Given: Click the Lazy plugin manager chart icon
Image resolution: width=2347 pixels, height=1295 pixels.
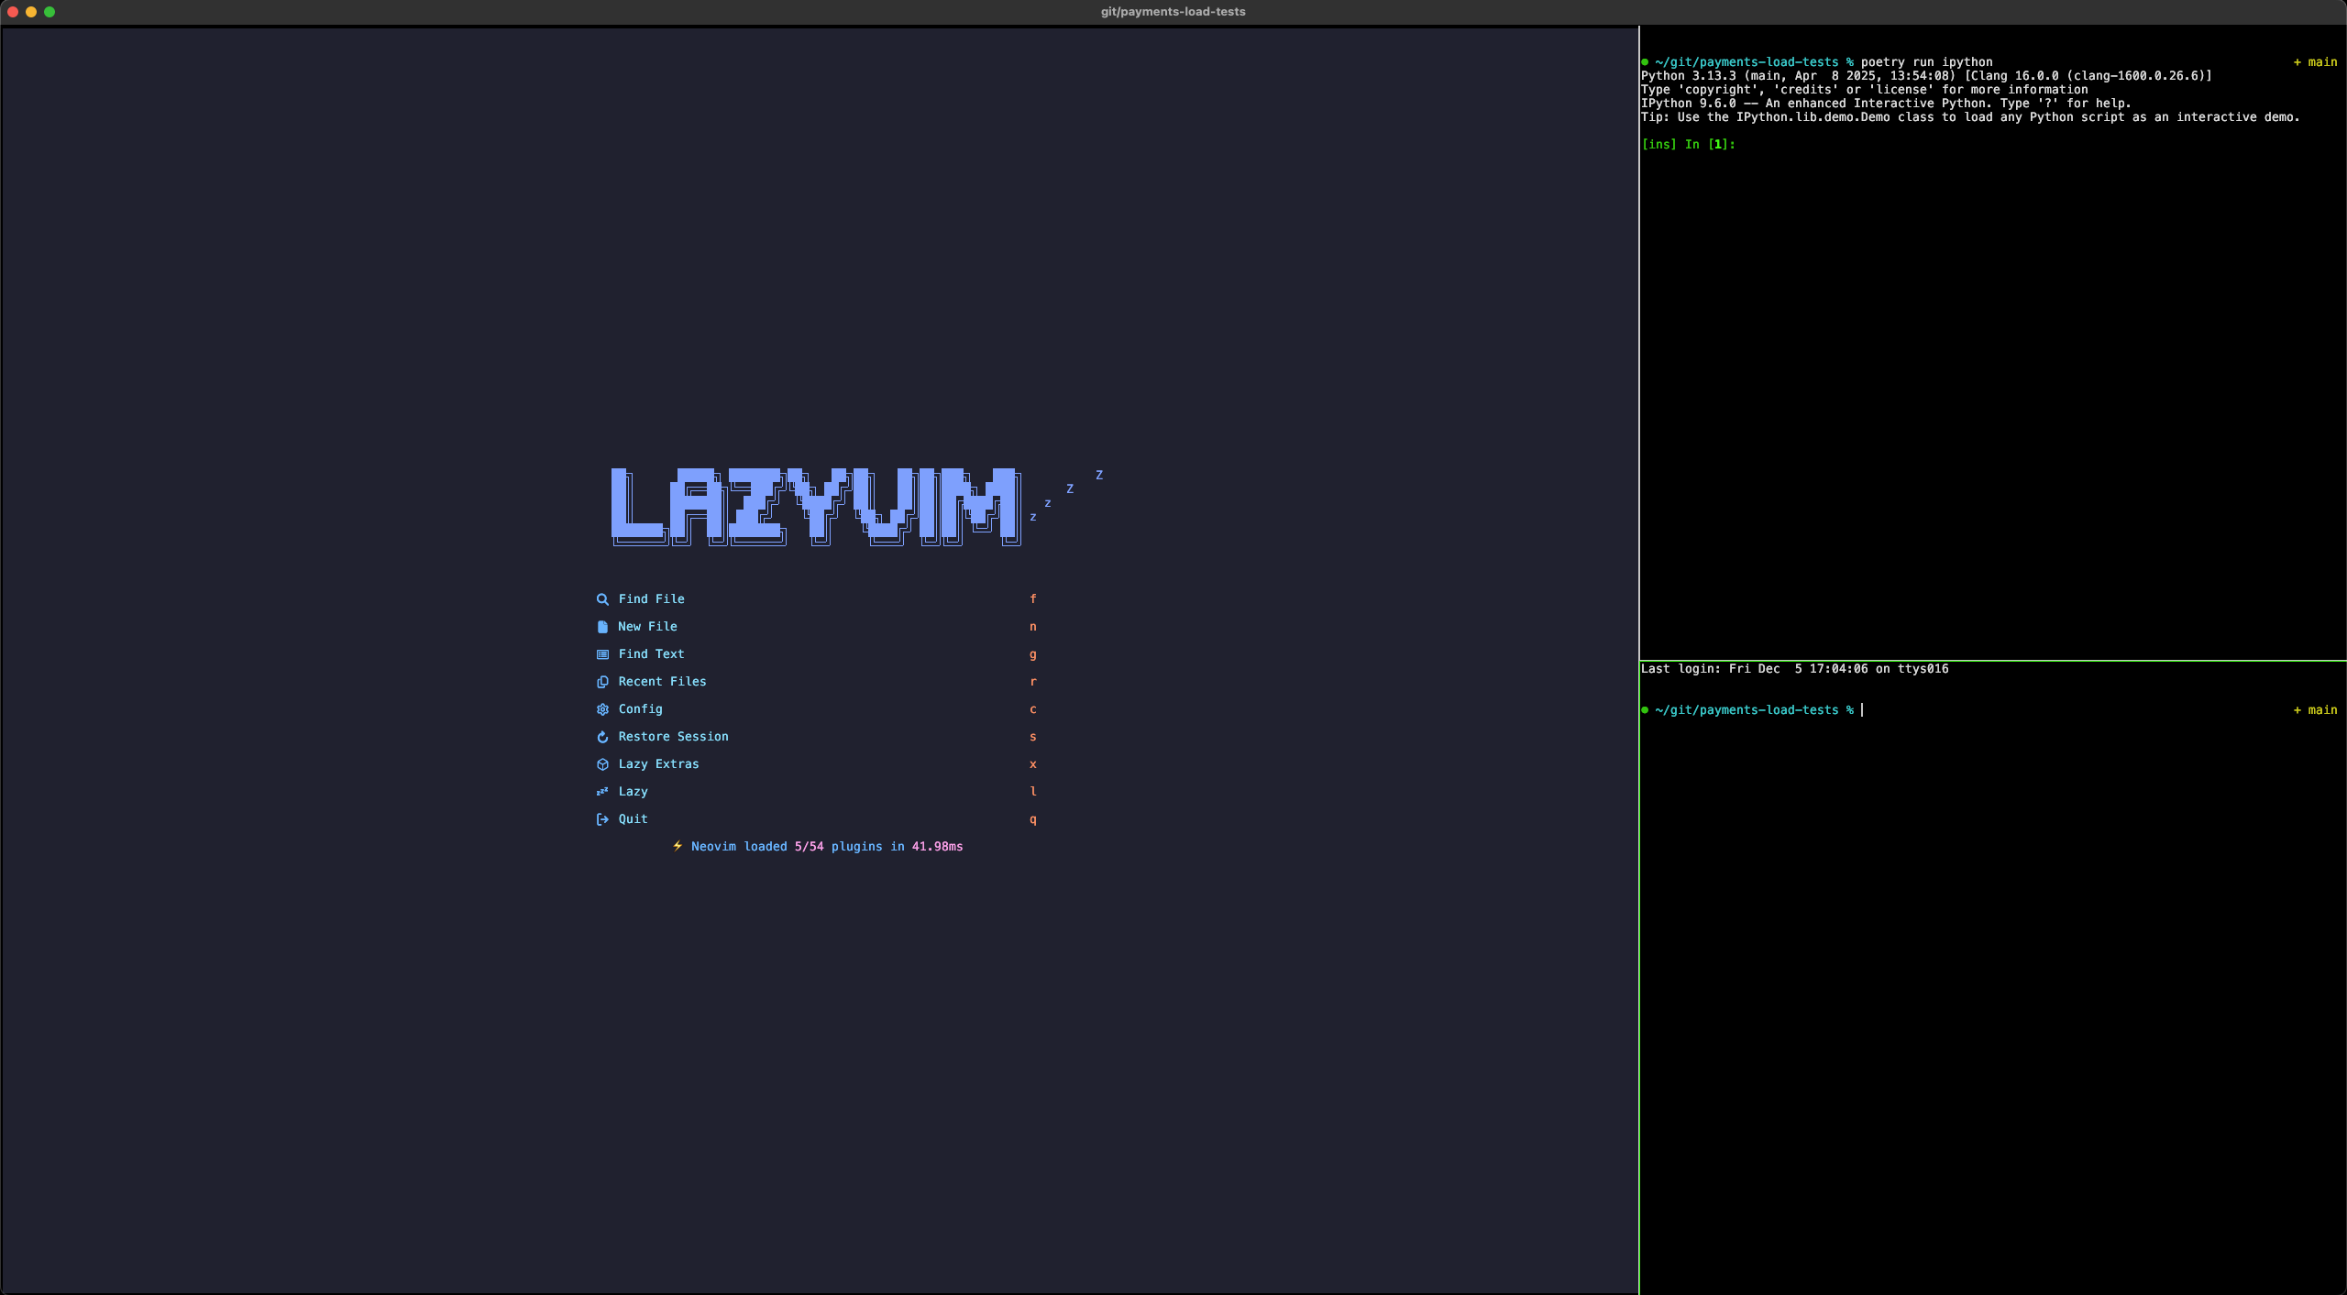Looking at the screenshot, I should tap(602, 792).
